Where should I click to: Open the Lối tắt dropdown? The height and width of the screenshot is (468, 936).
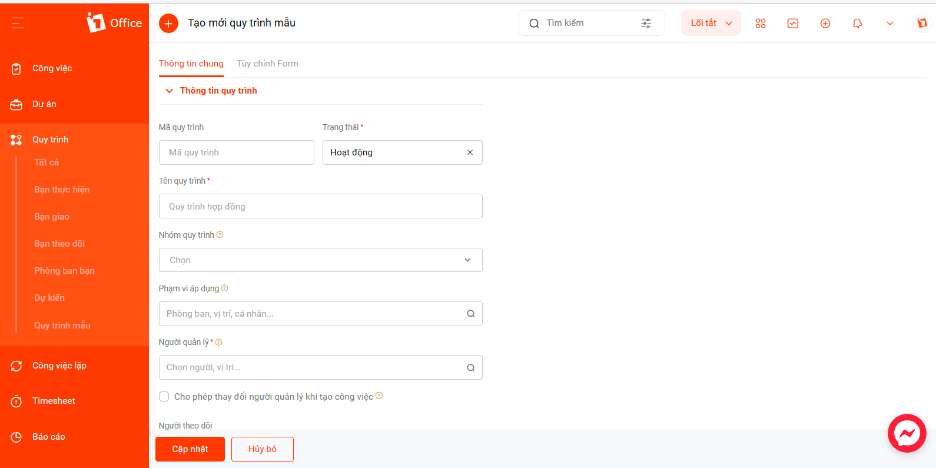711,23
